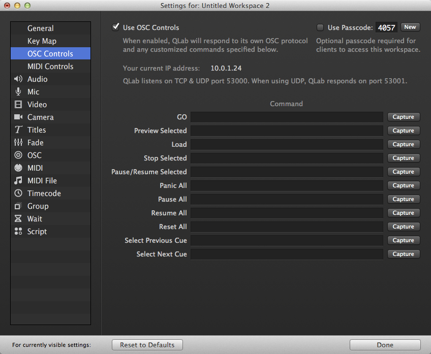The image size is (431, 354).
Task: Generate a new passcode with New button
Action: (410, 27)
